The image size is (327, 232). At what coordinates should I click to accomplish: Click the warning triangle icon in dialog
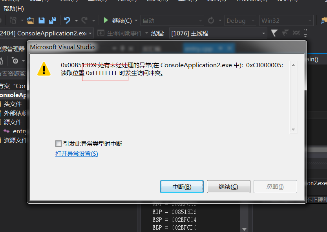click(44, 69)
